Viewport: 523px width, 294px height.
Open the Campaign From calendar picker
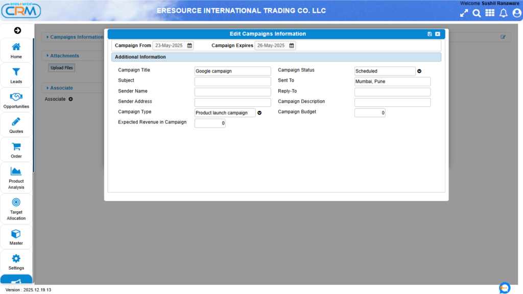[189, 45]
